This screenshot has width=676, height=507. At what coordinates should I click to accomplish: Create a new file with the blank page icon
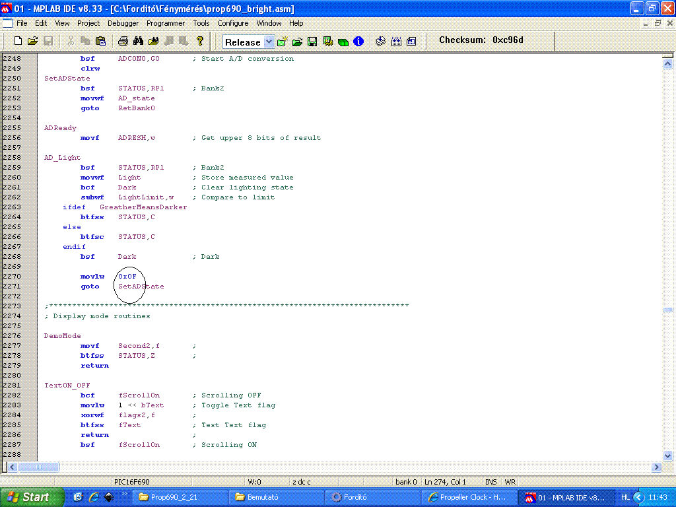point(18,41)
